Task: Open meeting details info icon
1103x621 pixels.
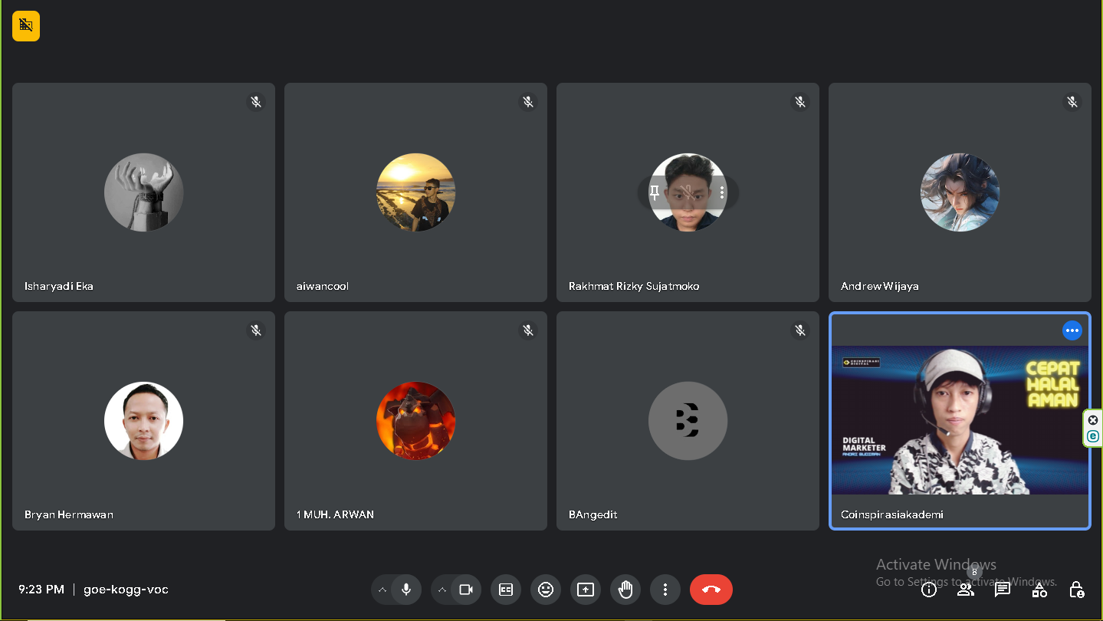Action: (929, 590)
